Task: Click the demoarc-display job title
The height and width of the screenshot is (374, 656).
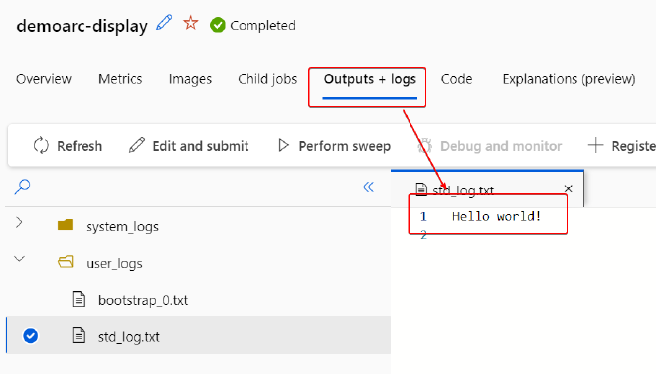Action: (x=82, y=26)
